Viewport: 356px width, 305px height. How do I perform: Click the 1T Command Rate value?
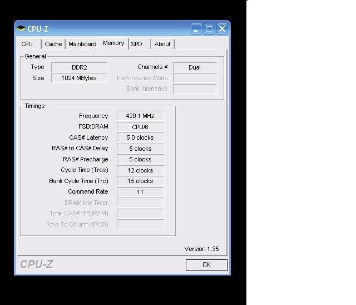point(140,192)
